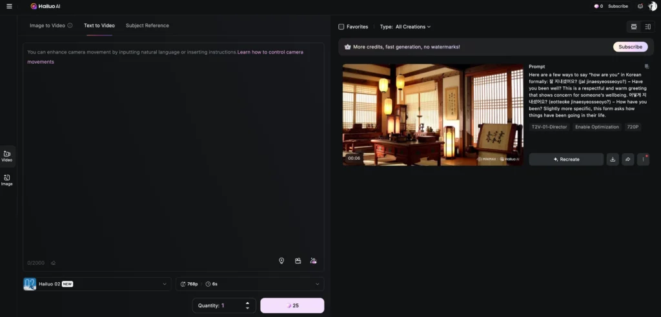Open the hamburger menu
The height and width of the screenshot is (317, 661).
coord(9,6)
